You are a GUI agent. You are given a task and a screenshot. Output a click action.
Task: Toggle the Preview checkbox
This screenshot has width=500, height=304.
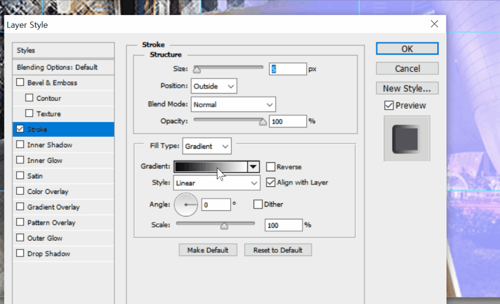[x=389, y=105]
